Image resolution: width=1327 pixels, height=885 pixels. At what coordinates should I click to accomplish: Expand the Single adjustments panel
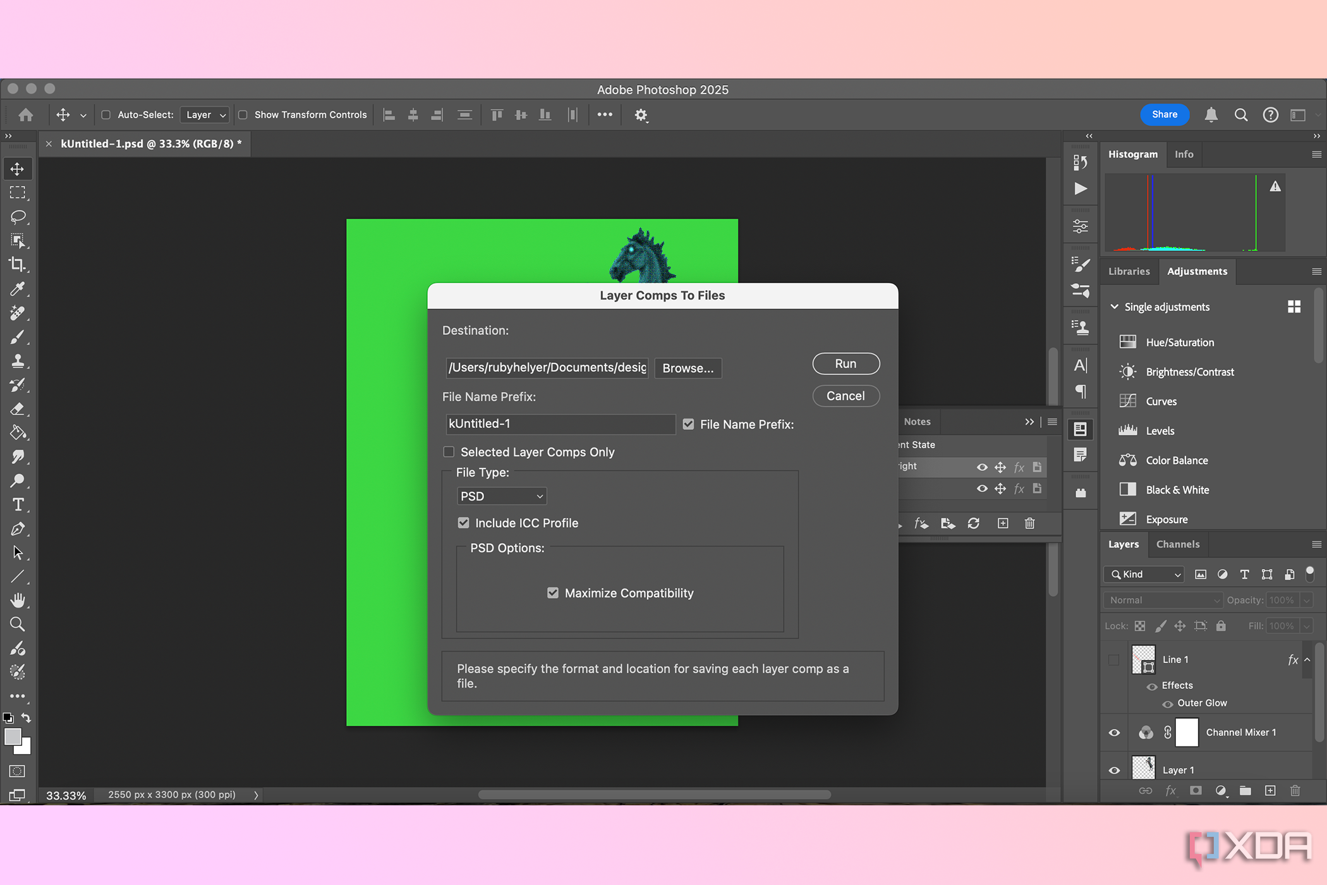(1116, 306)
